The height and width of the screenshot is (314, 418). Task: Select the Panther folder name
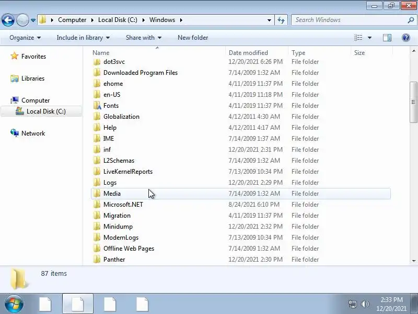point(114,260)
